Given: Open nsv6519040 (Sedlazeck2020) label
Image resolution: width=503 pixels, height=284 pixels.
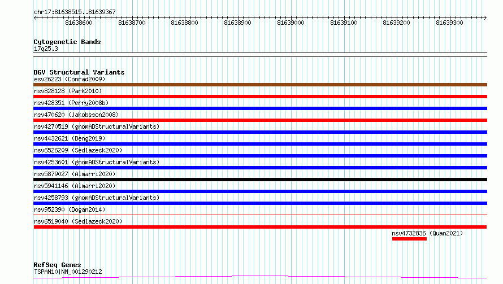Looking at the screenshot, I should [x=78, y=221].
